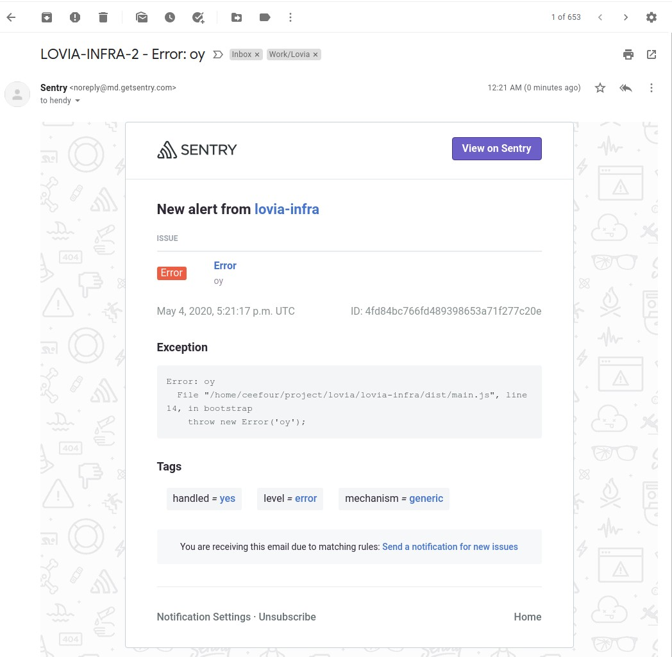Click the 'error' level tag value
672x657 pixels.
[306, 499]
